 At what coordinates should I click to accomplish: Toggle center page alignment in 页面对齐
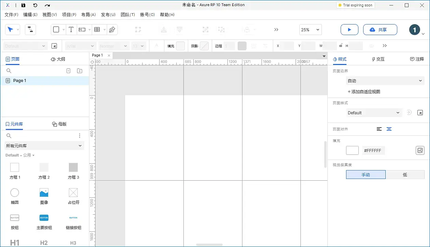pyautogui.click(x=389, y=129)
